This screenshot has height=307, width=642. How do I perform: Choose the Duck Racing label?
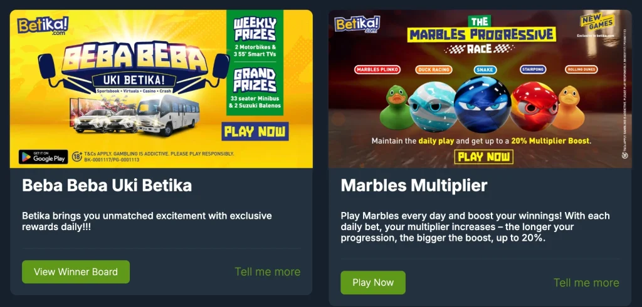[x=434, y=69]
